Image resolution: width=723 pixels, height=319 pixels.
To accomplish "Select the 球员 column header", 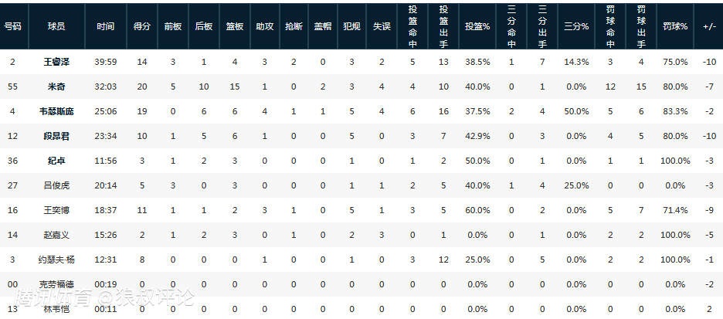I will [x=56, y=25].
